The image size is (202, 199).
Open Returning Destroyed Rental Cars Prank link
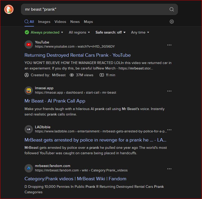point(78,55)
